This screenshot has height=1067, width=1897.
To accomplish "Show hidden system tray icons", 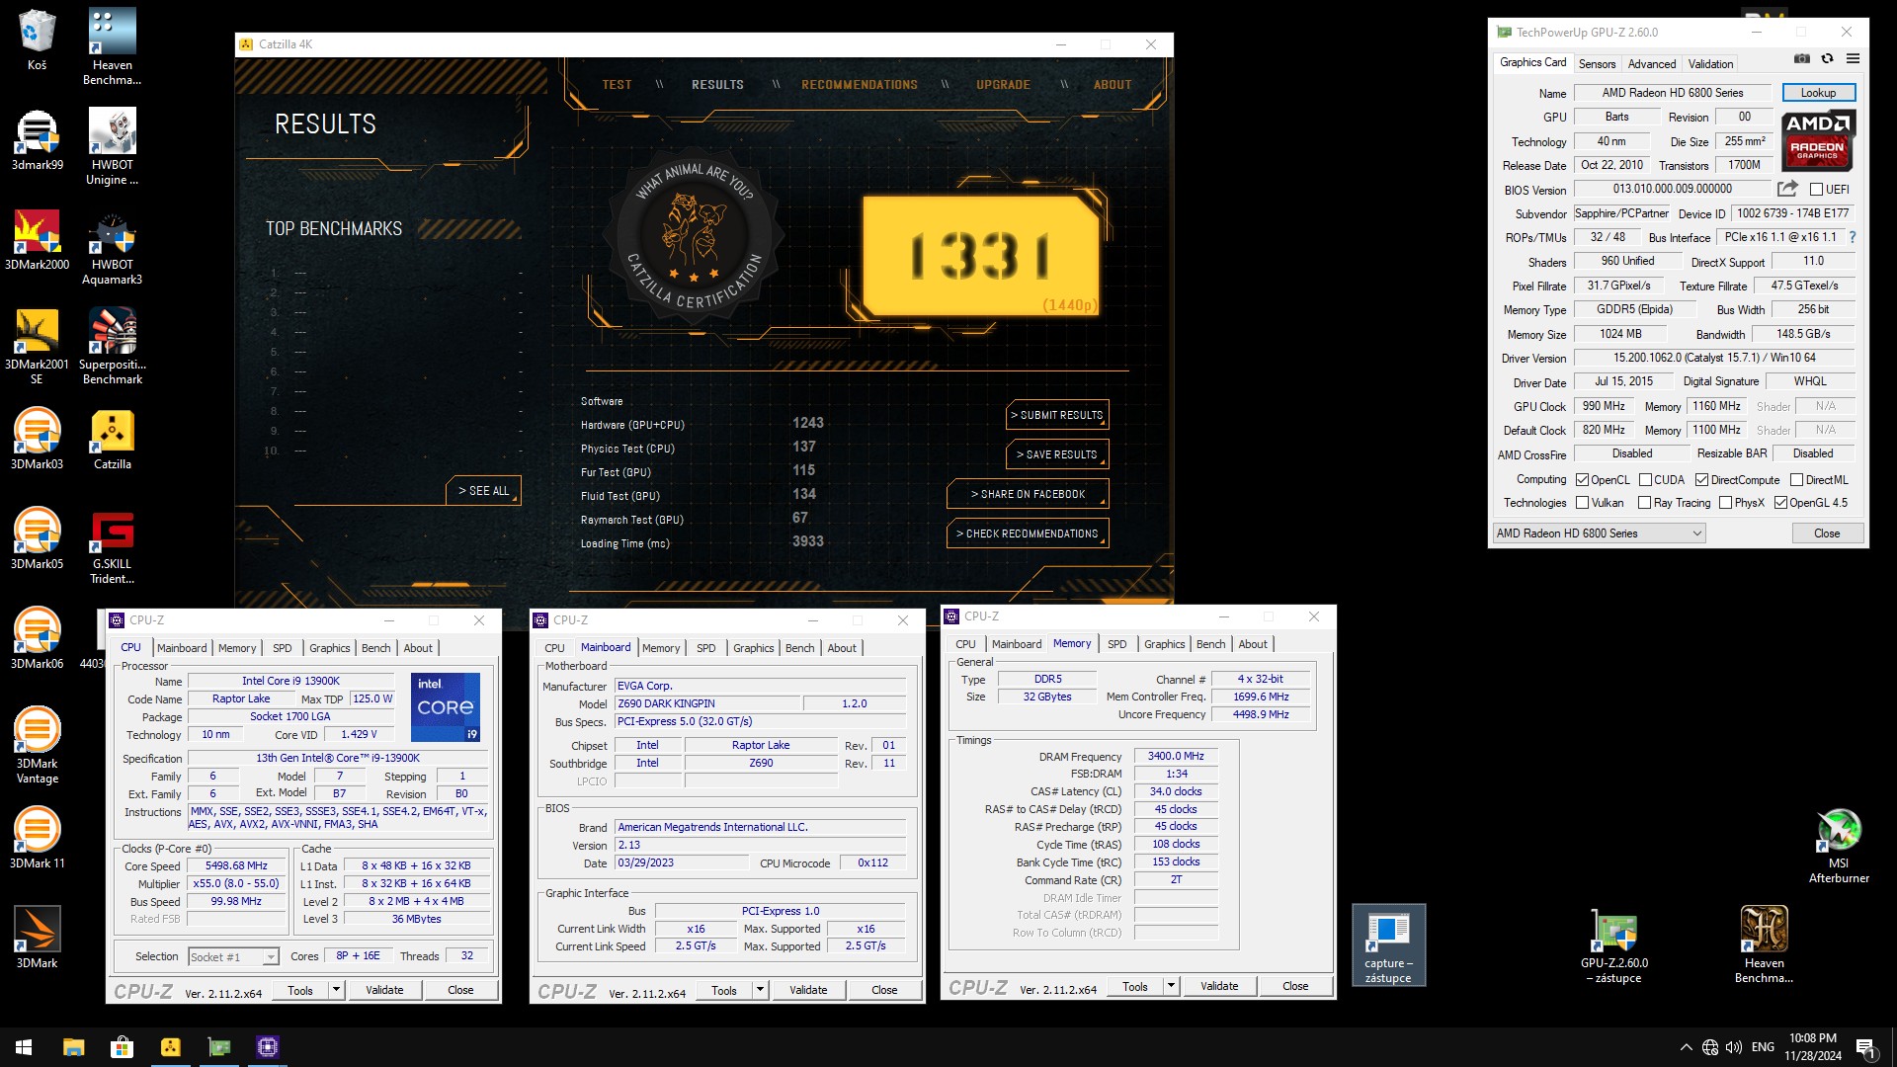I will click(1686, 1047).
